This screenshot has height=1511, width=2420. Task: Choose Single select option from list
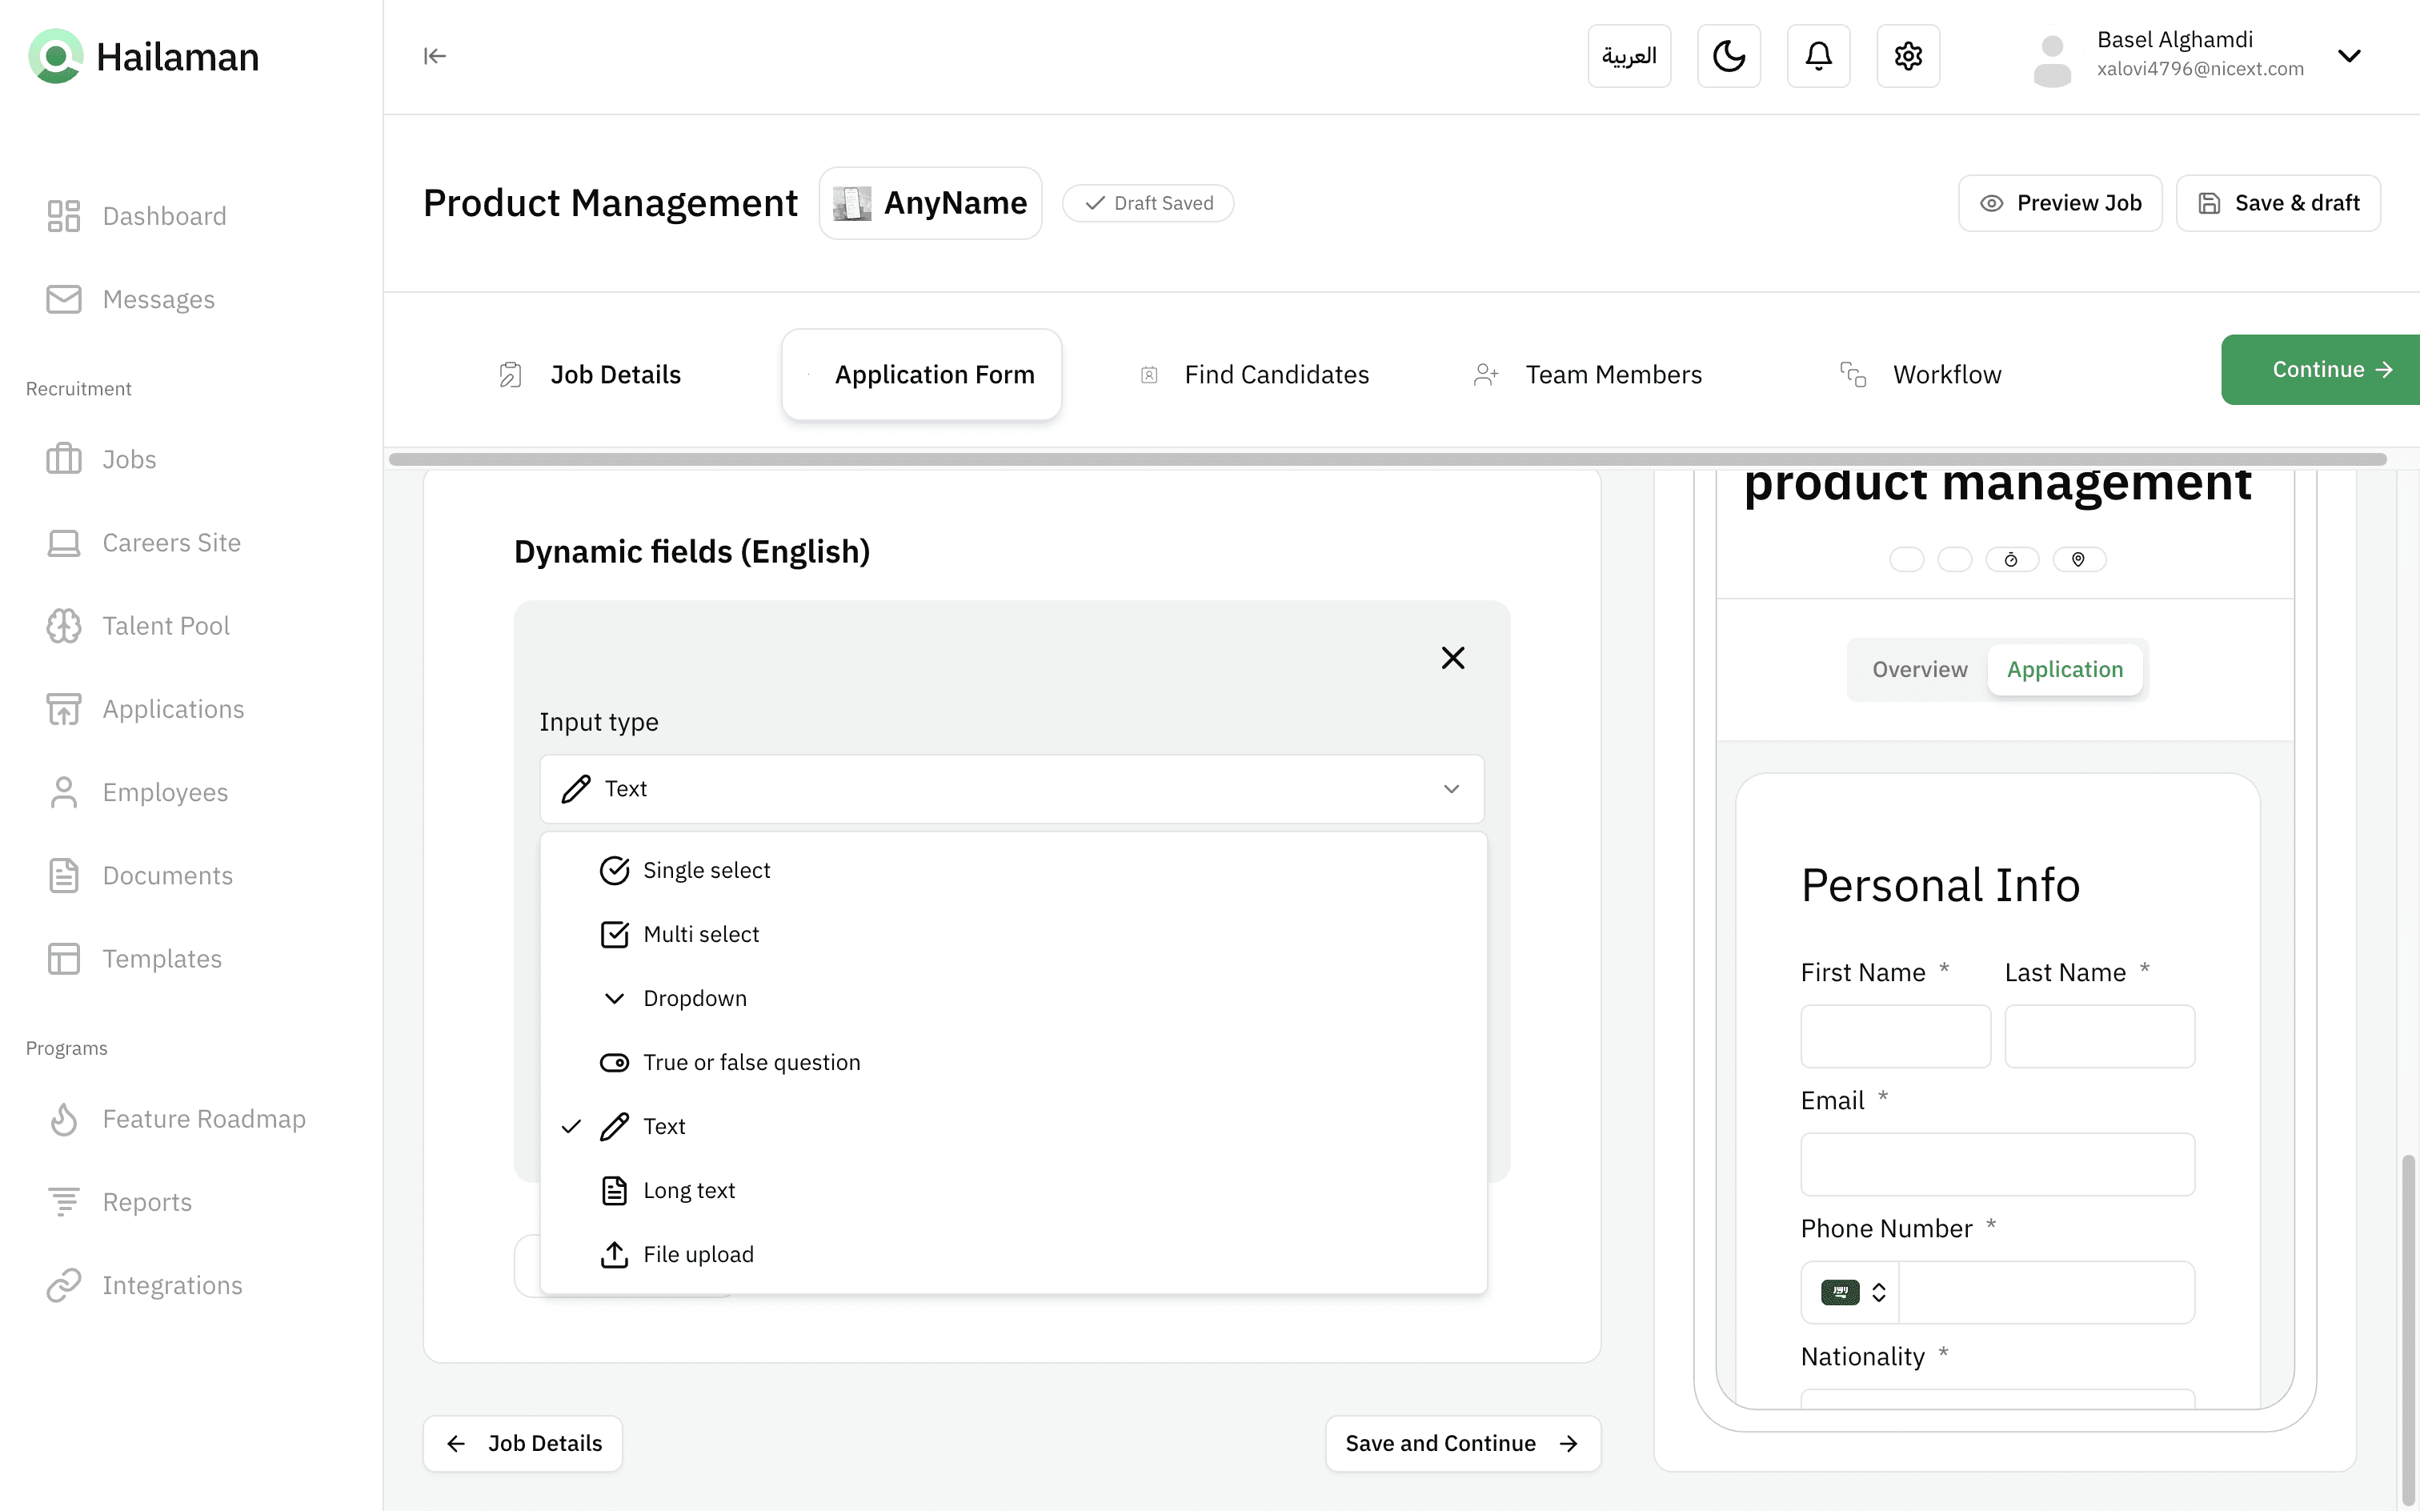point(705,871)
